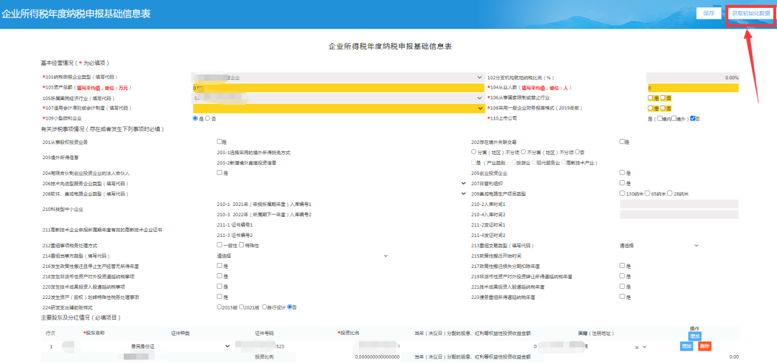Image resolution: width=777 pixels, height=363 pixels.
Task: Select 分国(地区)不分项 radio option
Action: [x=473, y=152]
